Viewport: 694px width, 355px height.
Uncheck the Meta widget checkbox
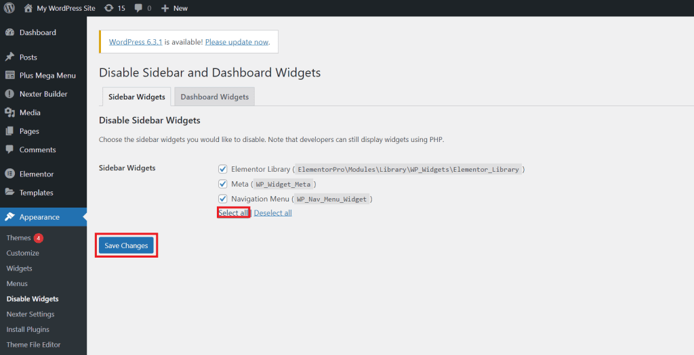222,184
